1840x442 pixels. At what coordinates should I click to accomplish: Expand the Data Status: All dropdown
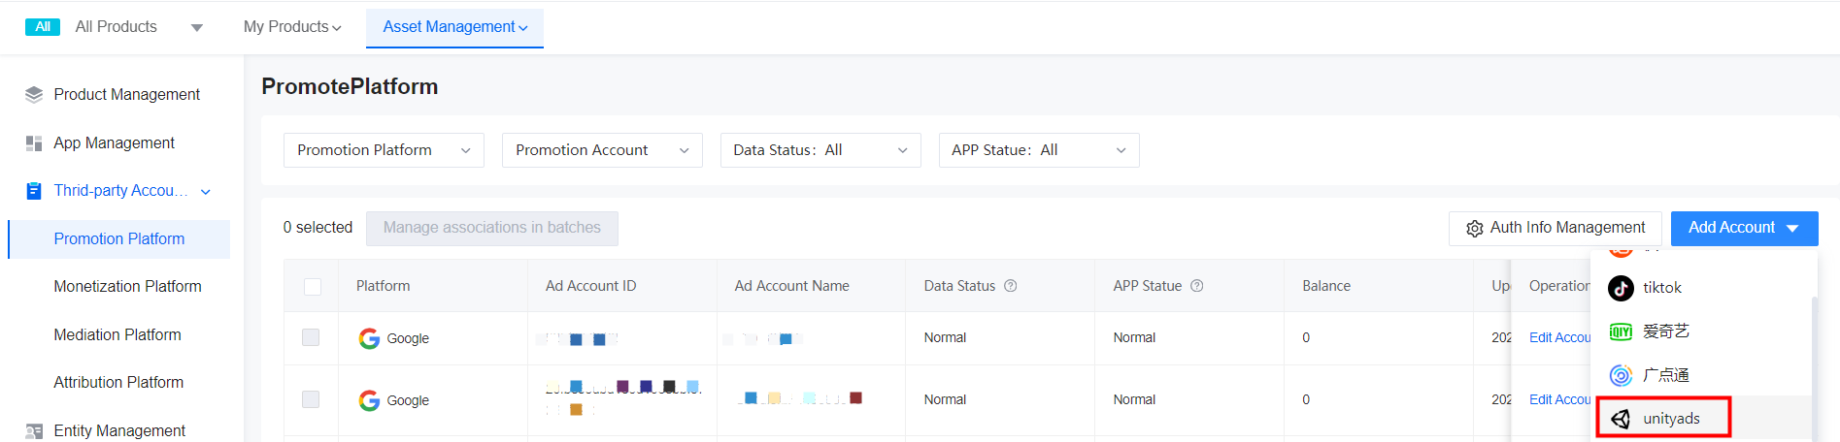click(x=820, y=150)
